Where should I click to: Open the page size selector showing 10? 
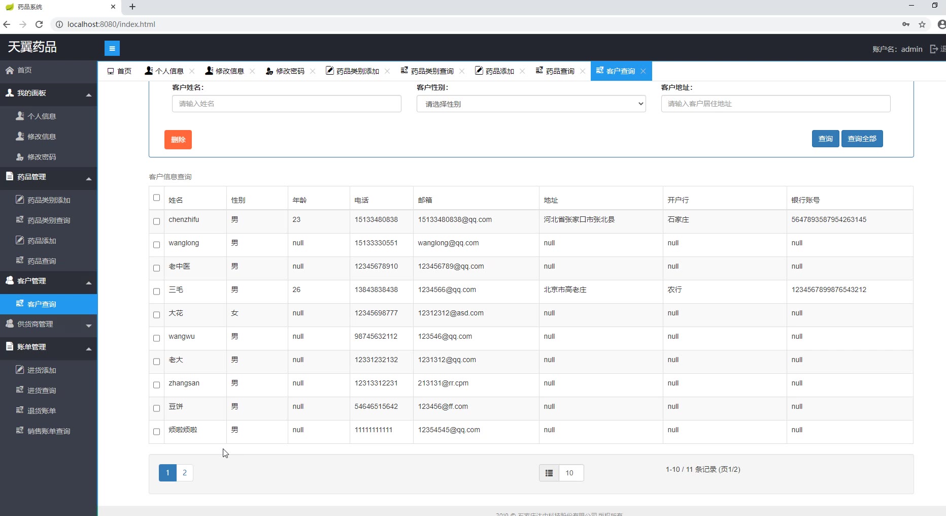571,473
